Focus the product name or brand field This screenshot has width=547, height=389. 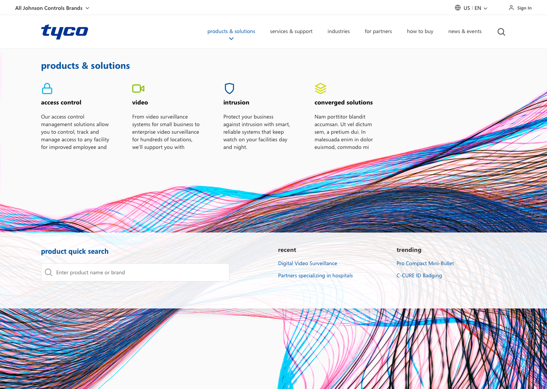pos(135,272)
